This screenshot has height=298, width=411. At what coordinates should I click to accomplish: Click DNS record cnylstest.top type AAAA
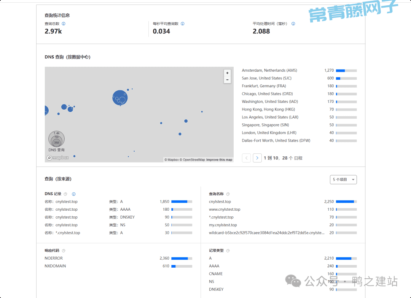[x=118, y=210]
